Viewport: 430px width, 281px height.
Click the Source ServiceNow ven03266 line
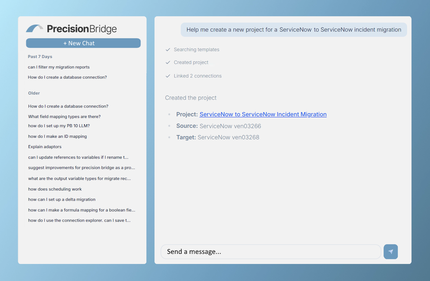[219, 126]
